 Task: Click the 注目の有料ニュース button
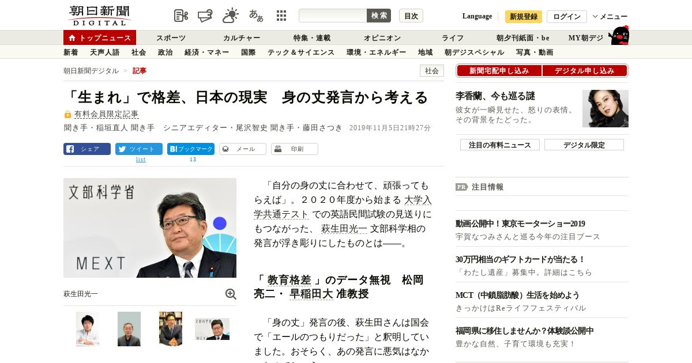(x=500, y=145)
